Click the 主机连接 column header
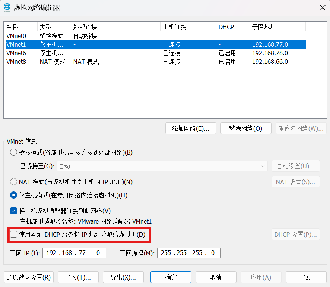 (x=188, y=27)
